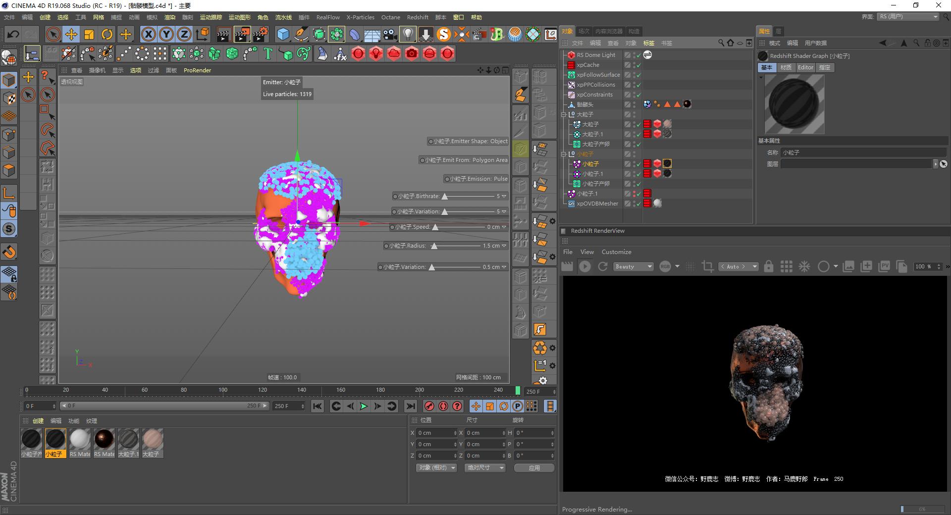
Task: Toggle viewport visibility dots for 骷髅头
Action: click(x=634, y=104)
